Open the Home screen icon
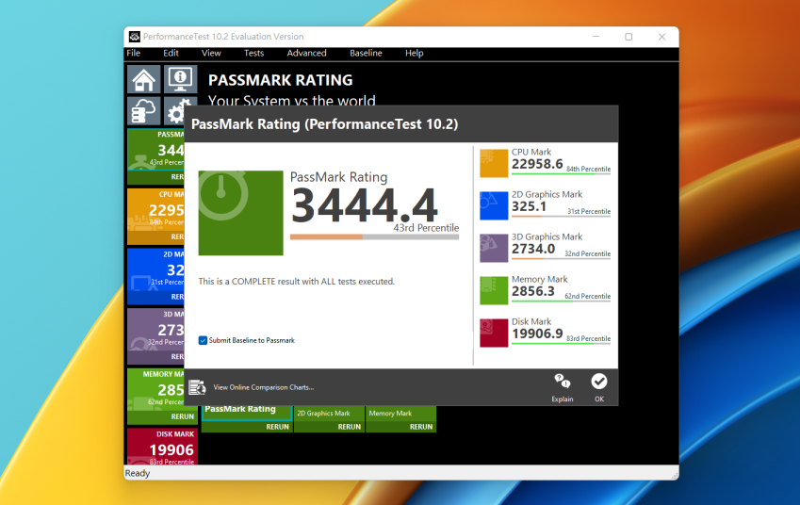 [144, 79]
